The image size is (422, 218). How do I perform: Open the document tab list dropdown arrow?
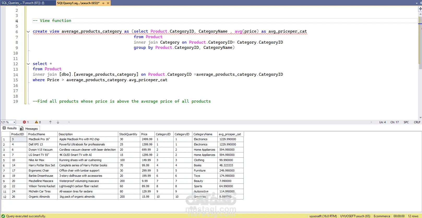coord(417,3)
